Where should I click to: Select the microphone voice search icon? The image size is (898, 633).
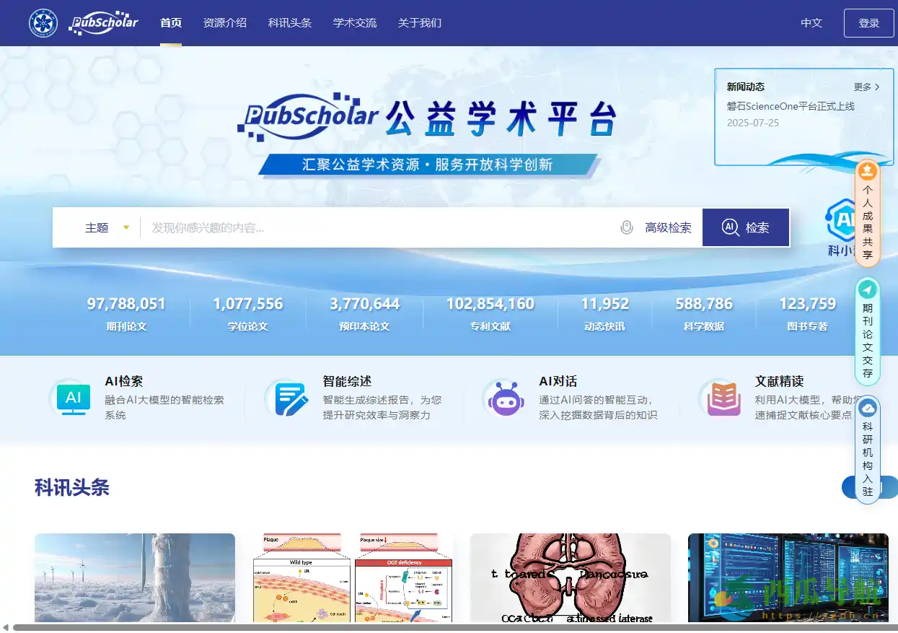[x=626, y=227]
